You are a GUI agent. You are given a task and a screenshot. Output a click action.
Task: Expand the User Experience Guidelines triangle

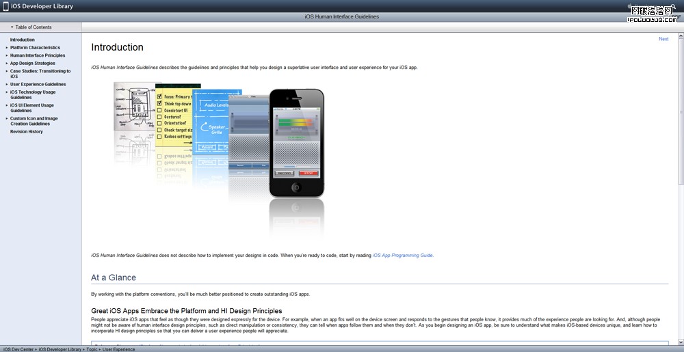pyautogui.click(x=7, y=84)
